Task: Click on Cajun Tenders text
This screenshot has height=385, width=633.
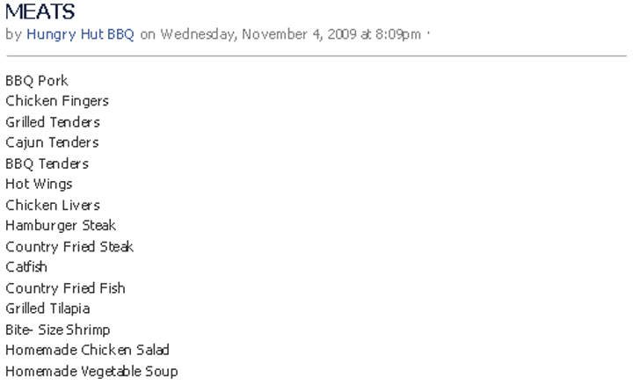Action: pos(52,142)
